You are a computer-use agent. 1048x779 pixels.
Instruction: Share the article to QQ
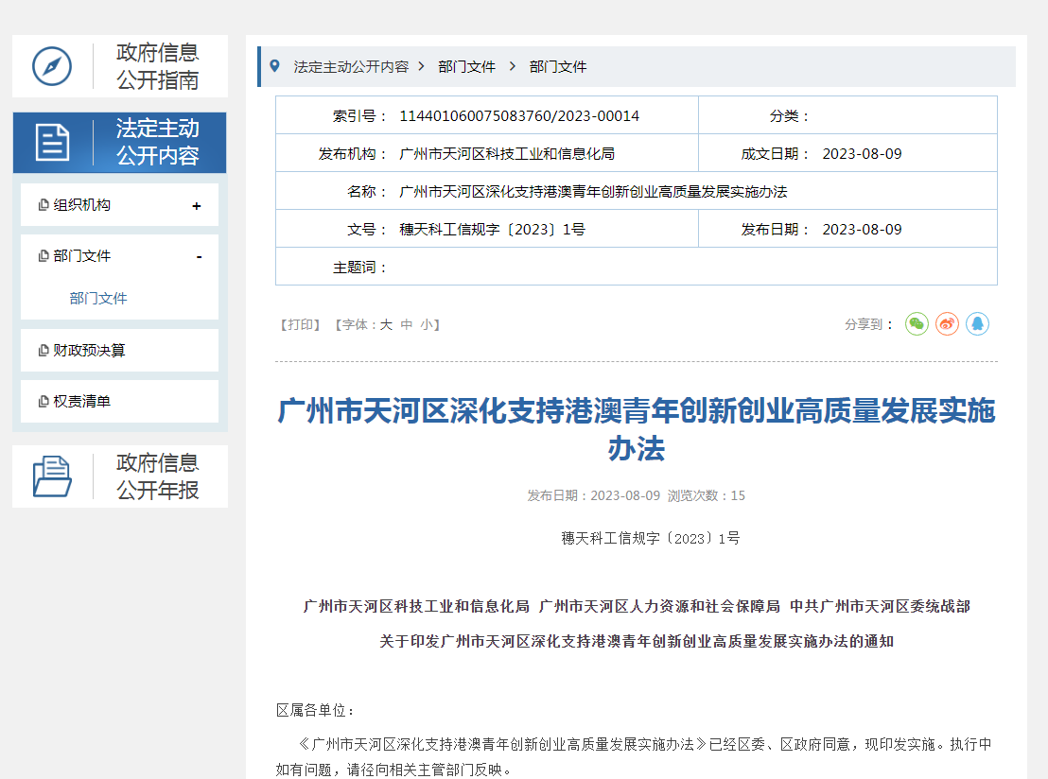coord(977,324)
